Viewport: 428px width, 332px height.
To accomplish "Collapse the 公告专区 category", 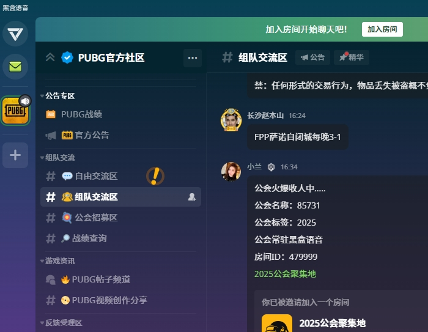I will [57, 96].
